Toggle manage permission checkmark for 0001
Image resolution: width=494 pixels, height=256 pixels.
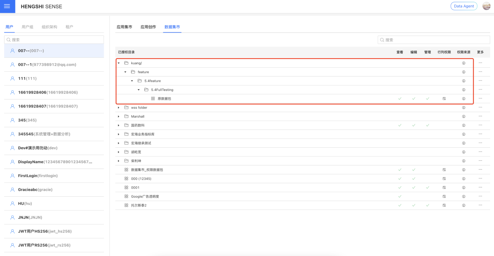pos(427,188)
